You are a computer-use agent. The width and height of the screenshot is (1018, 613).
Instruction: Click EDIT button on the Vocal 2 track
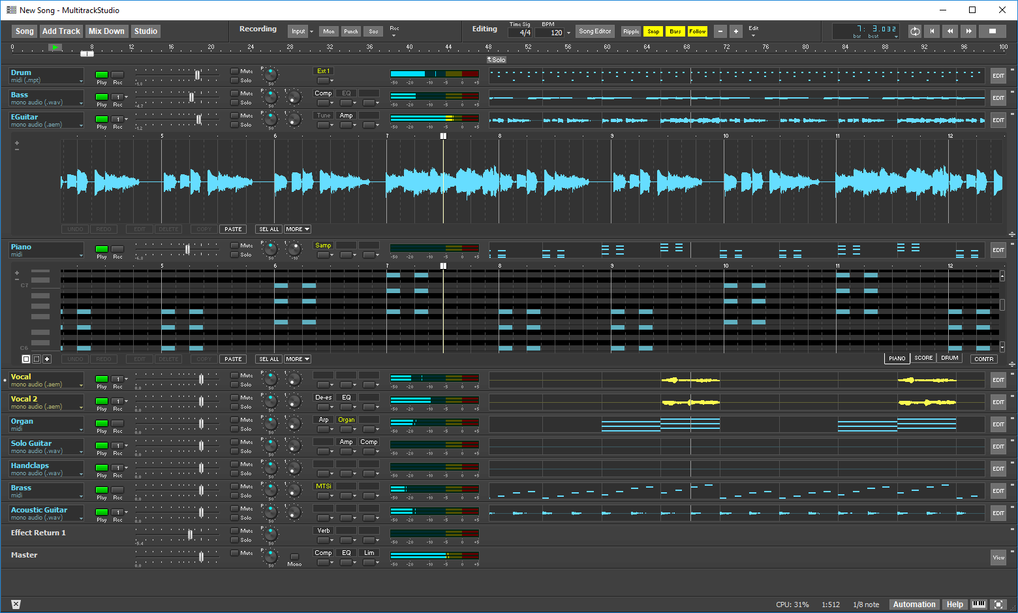click(998, 402)
